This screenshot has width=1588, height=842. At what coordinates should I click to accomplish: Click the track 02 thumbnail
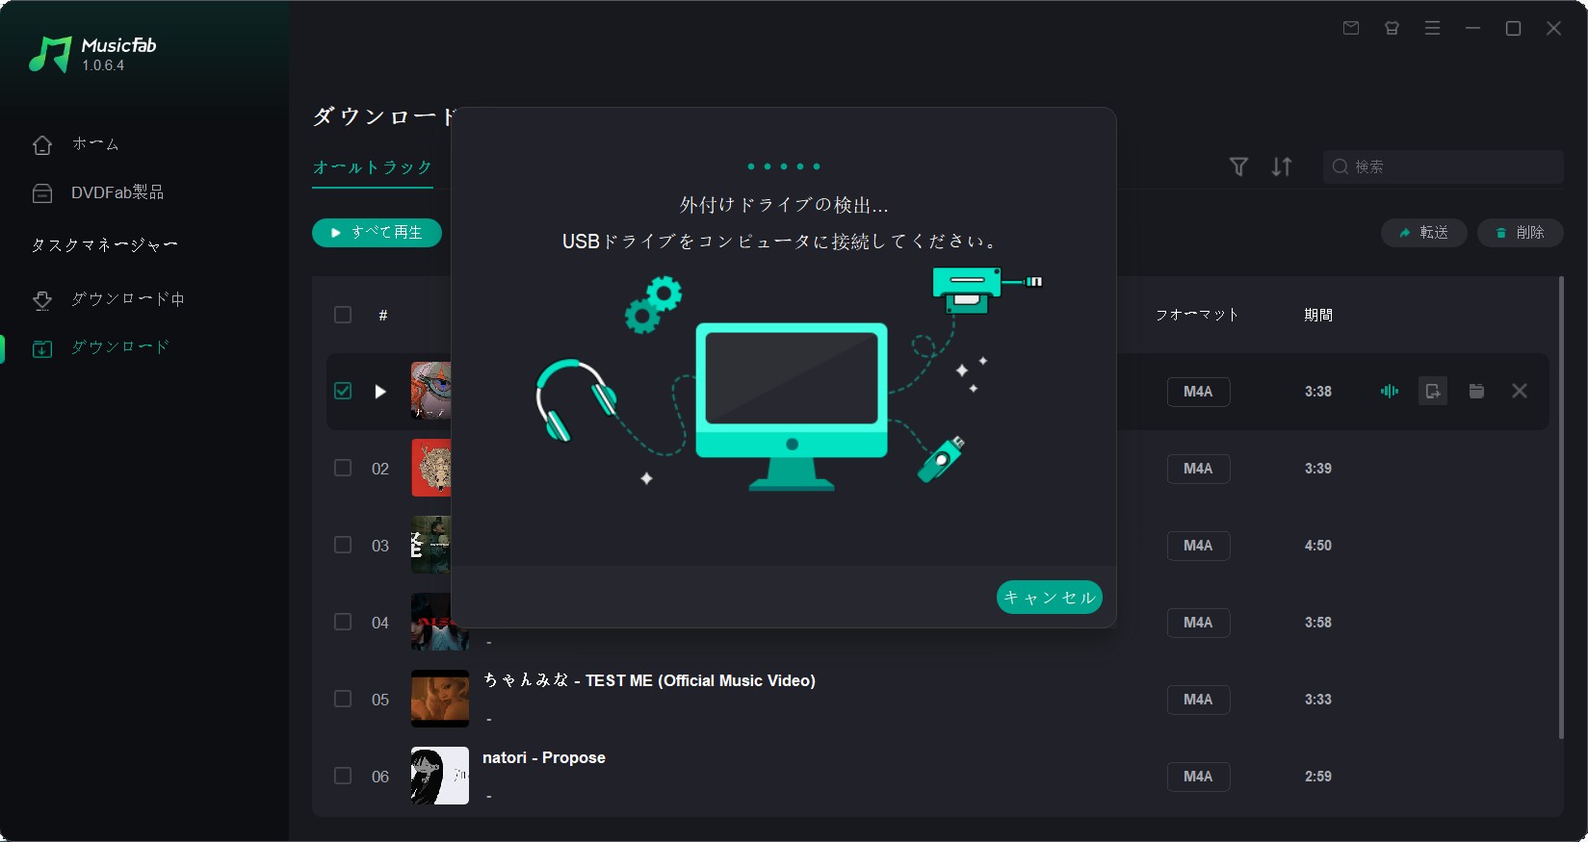430,468
